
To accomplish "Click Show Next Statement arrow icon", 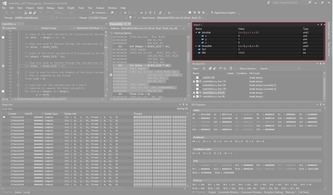I will 141,13.
